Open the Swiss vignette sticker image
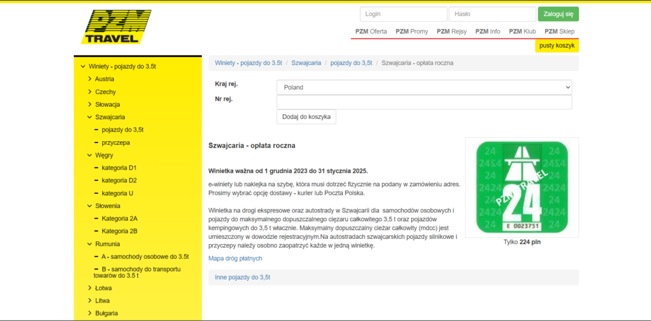The width and height of the screenshot is (651, 321). pyautogui.click(x=521, y=187)
